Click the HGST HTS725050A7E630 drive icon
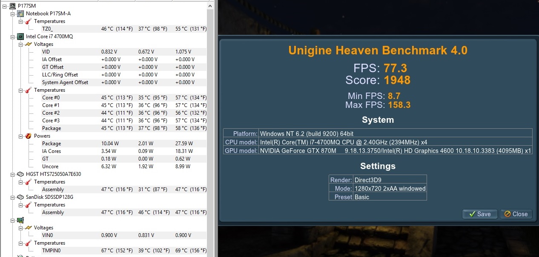The width and height of the screenshot is (539, 257). (20, 174)
